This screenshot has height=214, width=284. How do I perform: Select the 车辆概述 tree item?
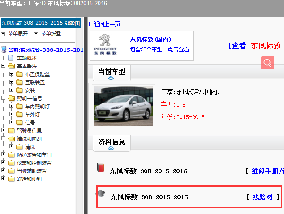[27, 58]
